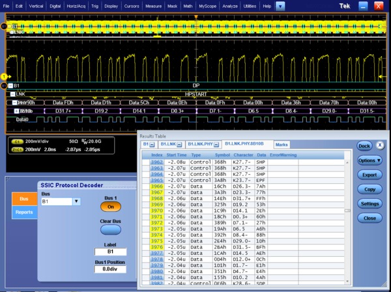The height and width of the screenshot is (292, 391).
Task: Open the Options dropdown
Action: click(369, 160)
